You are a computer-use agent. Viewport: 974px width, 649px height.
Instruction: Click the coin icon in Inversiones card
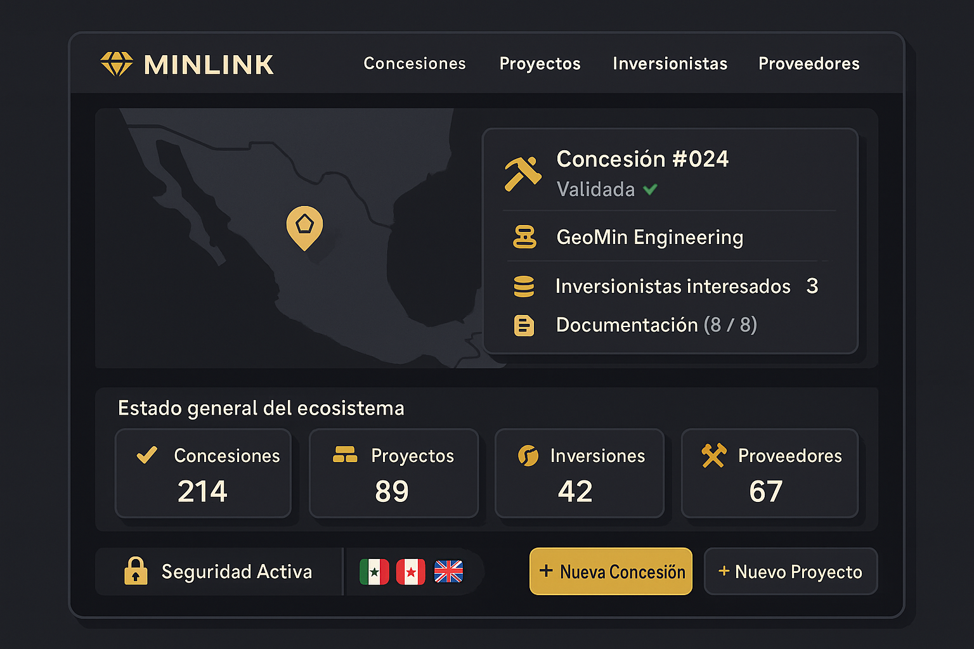click(528, 455)
